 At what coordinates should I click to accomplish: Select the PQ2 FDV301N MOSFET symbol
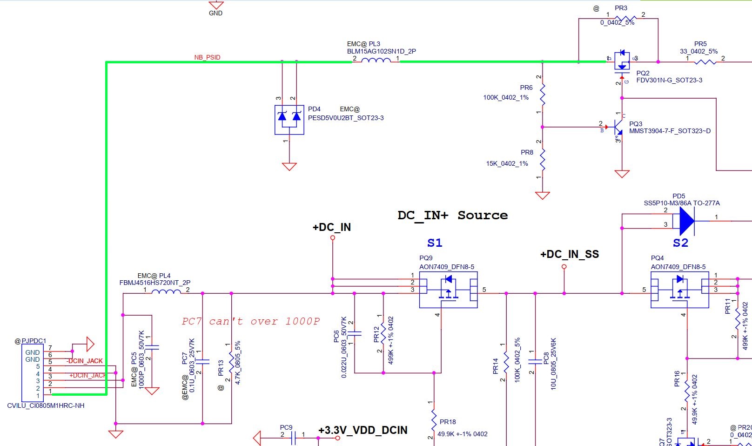click(622, 61)
